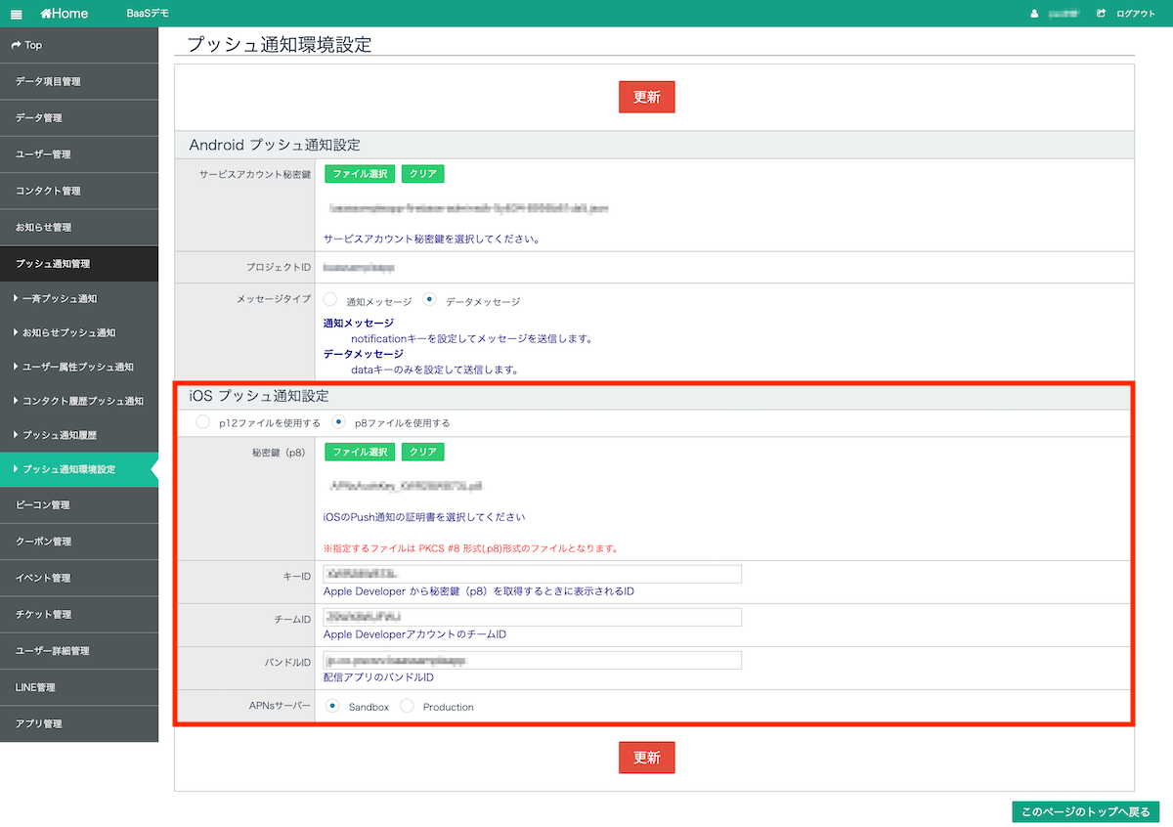The height and width of the screenshot is (827, 1173).
Task: Open アプリ管理 in sidebar
Action: 79,724
